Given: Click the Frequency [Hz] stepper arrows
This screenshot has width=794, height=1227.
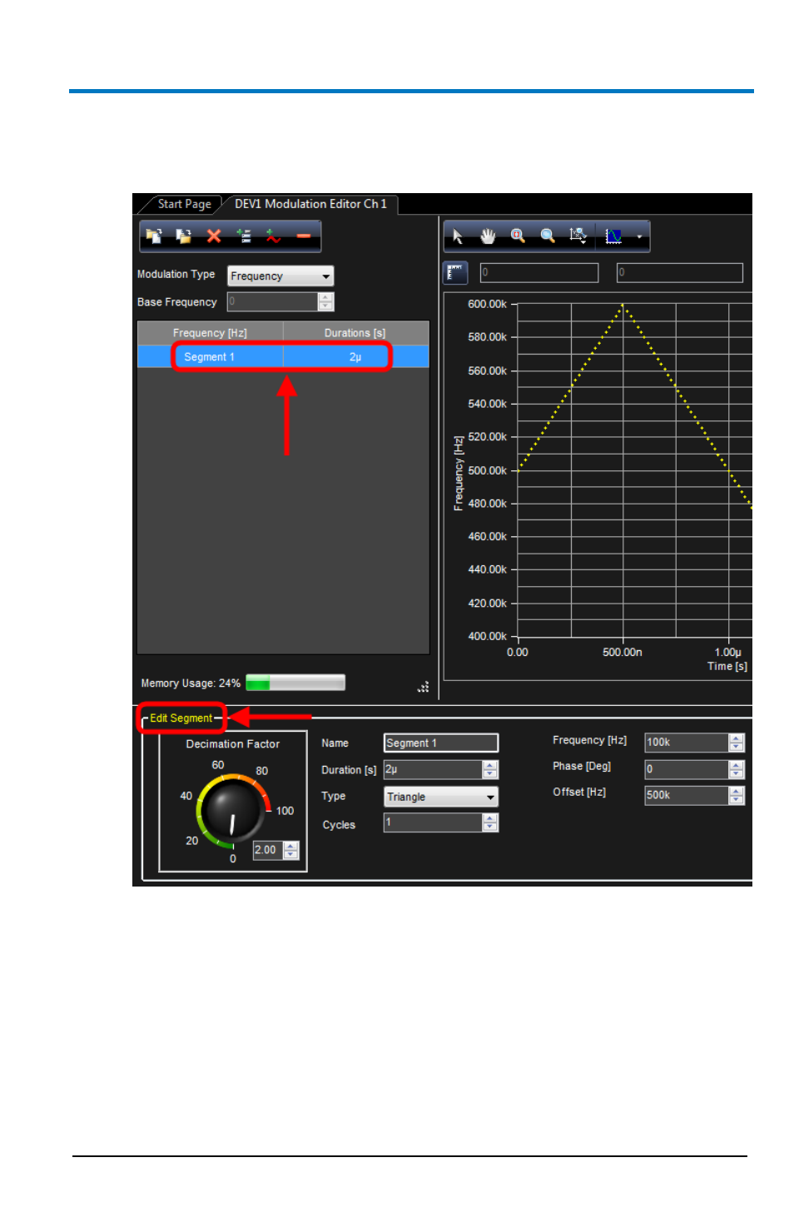Looking at the screenshot, I should [737, 742].
